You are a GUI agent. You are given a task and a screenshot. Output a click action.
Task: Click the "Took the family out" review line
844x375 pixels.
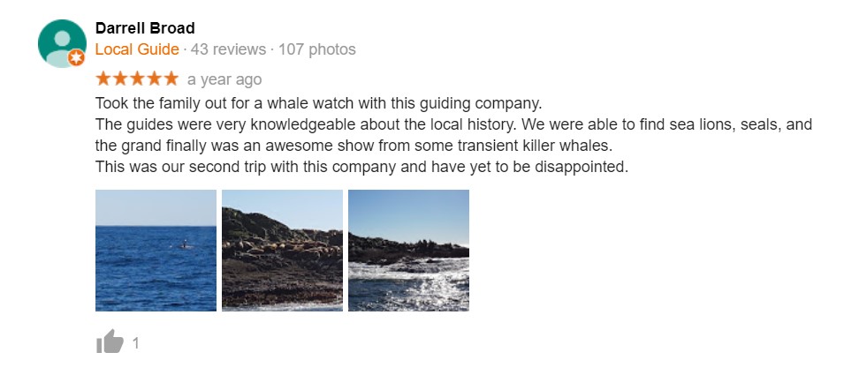click(318, 103)
